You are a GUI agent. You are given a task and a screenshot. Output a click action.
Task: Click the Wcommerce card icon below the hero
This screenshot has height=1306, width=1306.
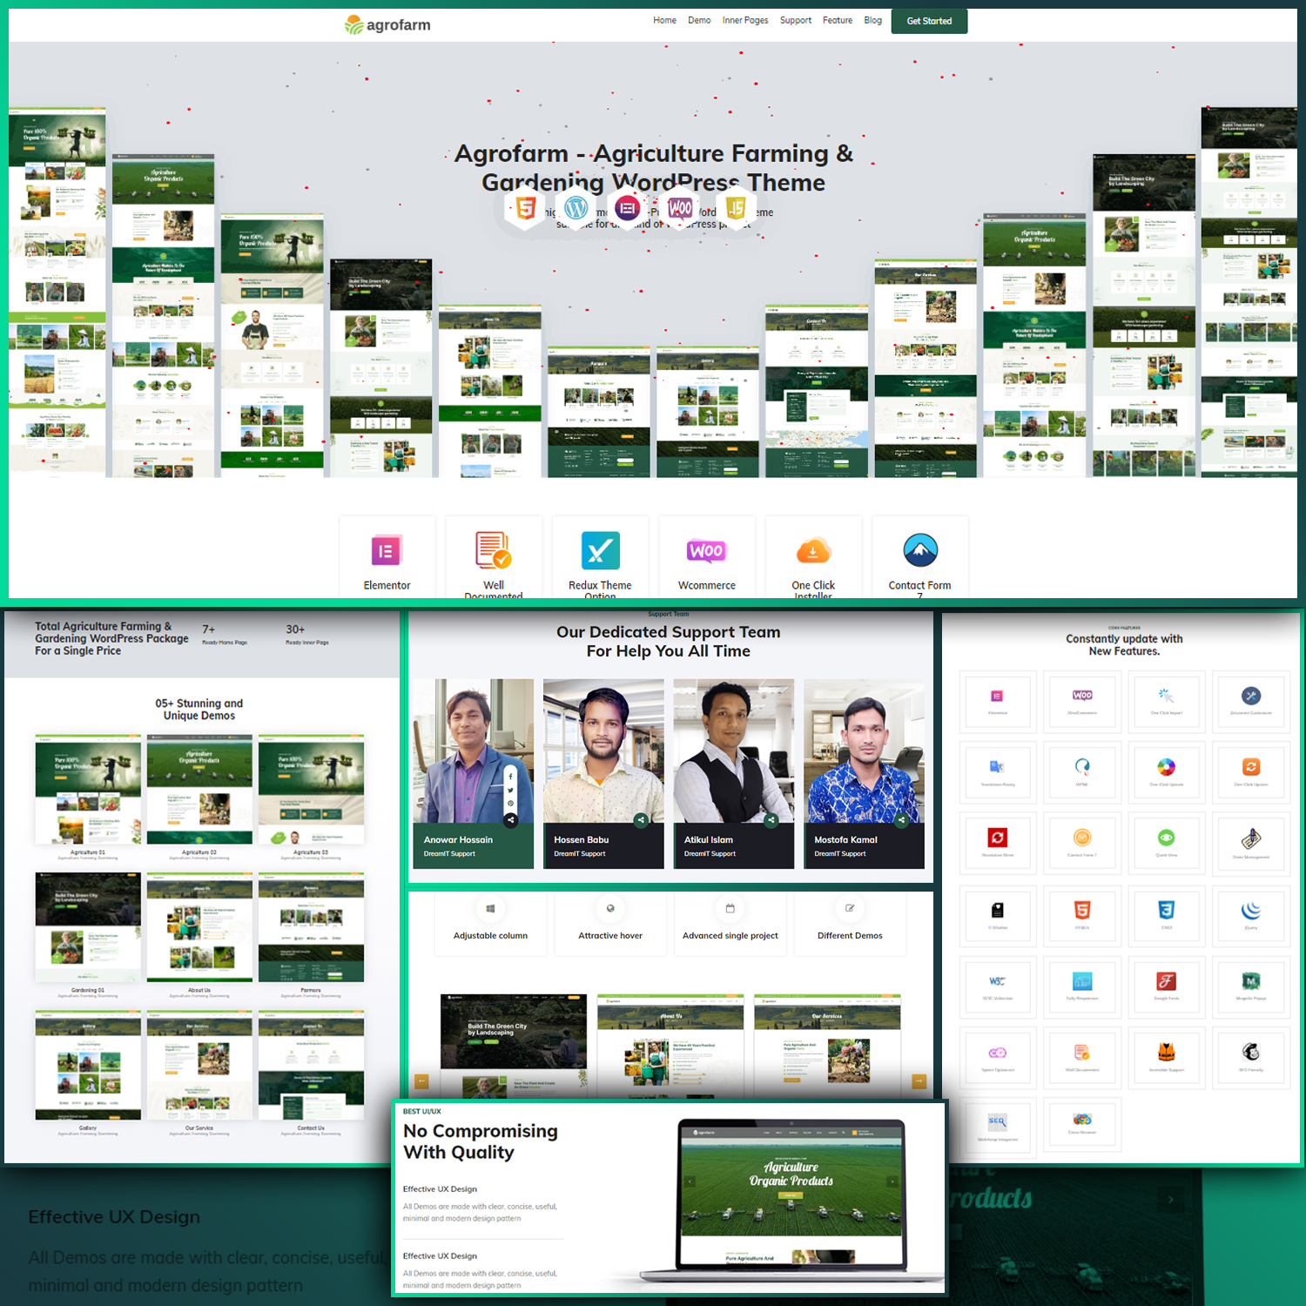point(706,550)
